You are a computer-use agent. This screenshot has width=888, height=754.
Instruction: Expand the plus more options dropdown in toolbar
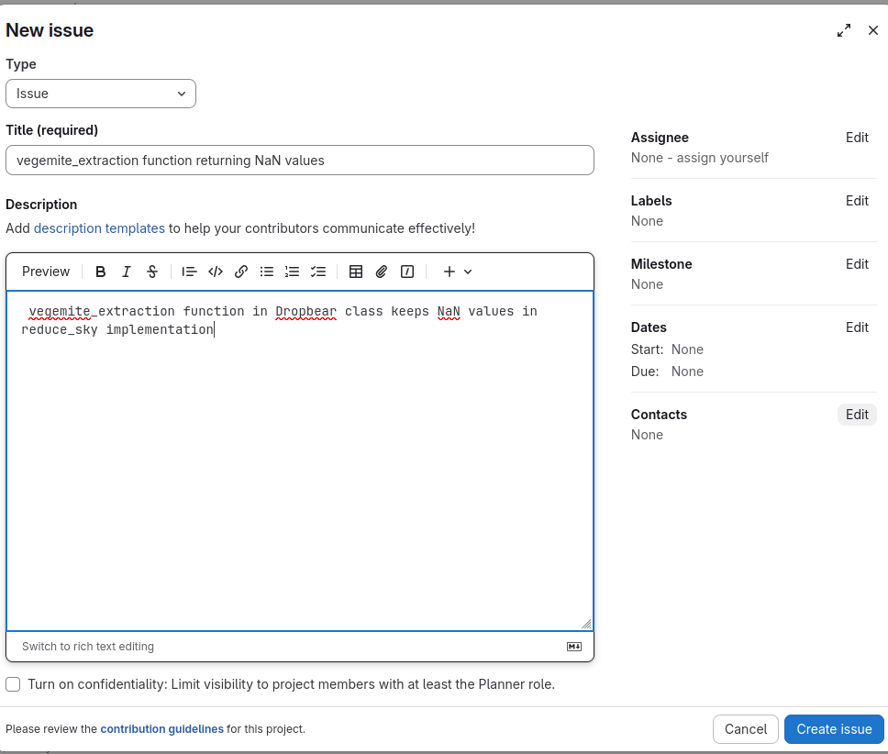pyautogui.click(x=457, y=272)
